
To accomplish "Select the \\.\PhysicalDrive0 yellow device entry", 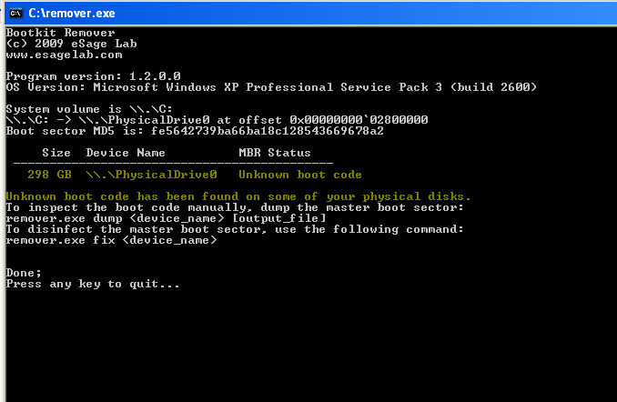I will 151,175.
